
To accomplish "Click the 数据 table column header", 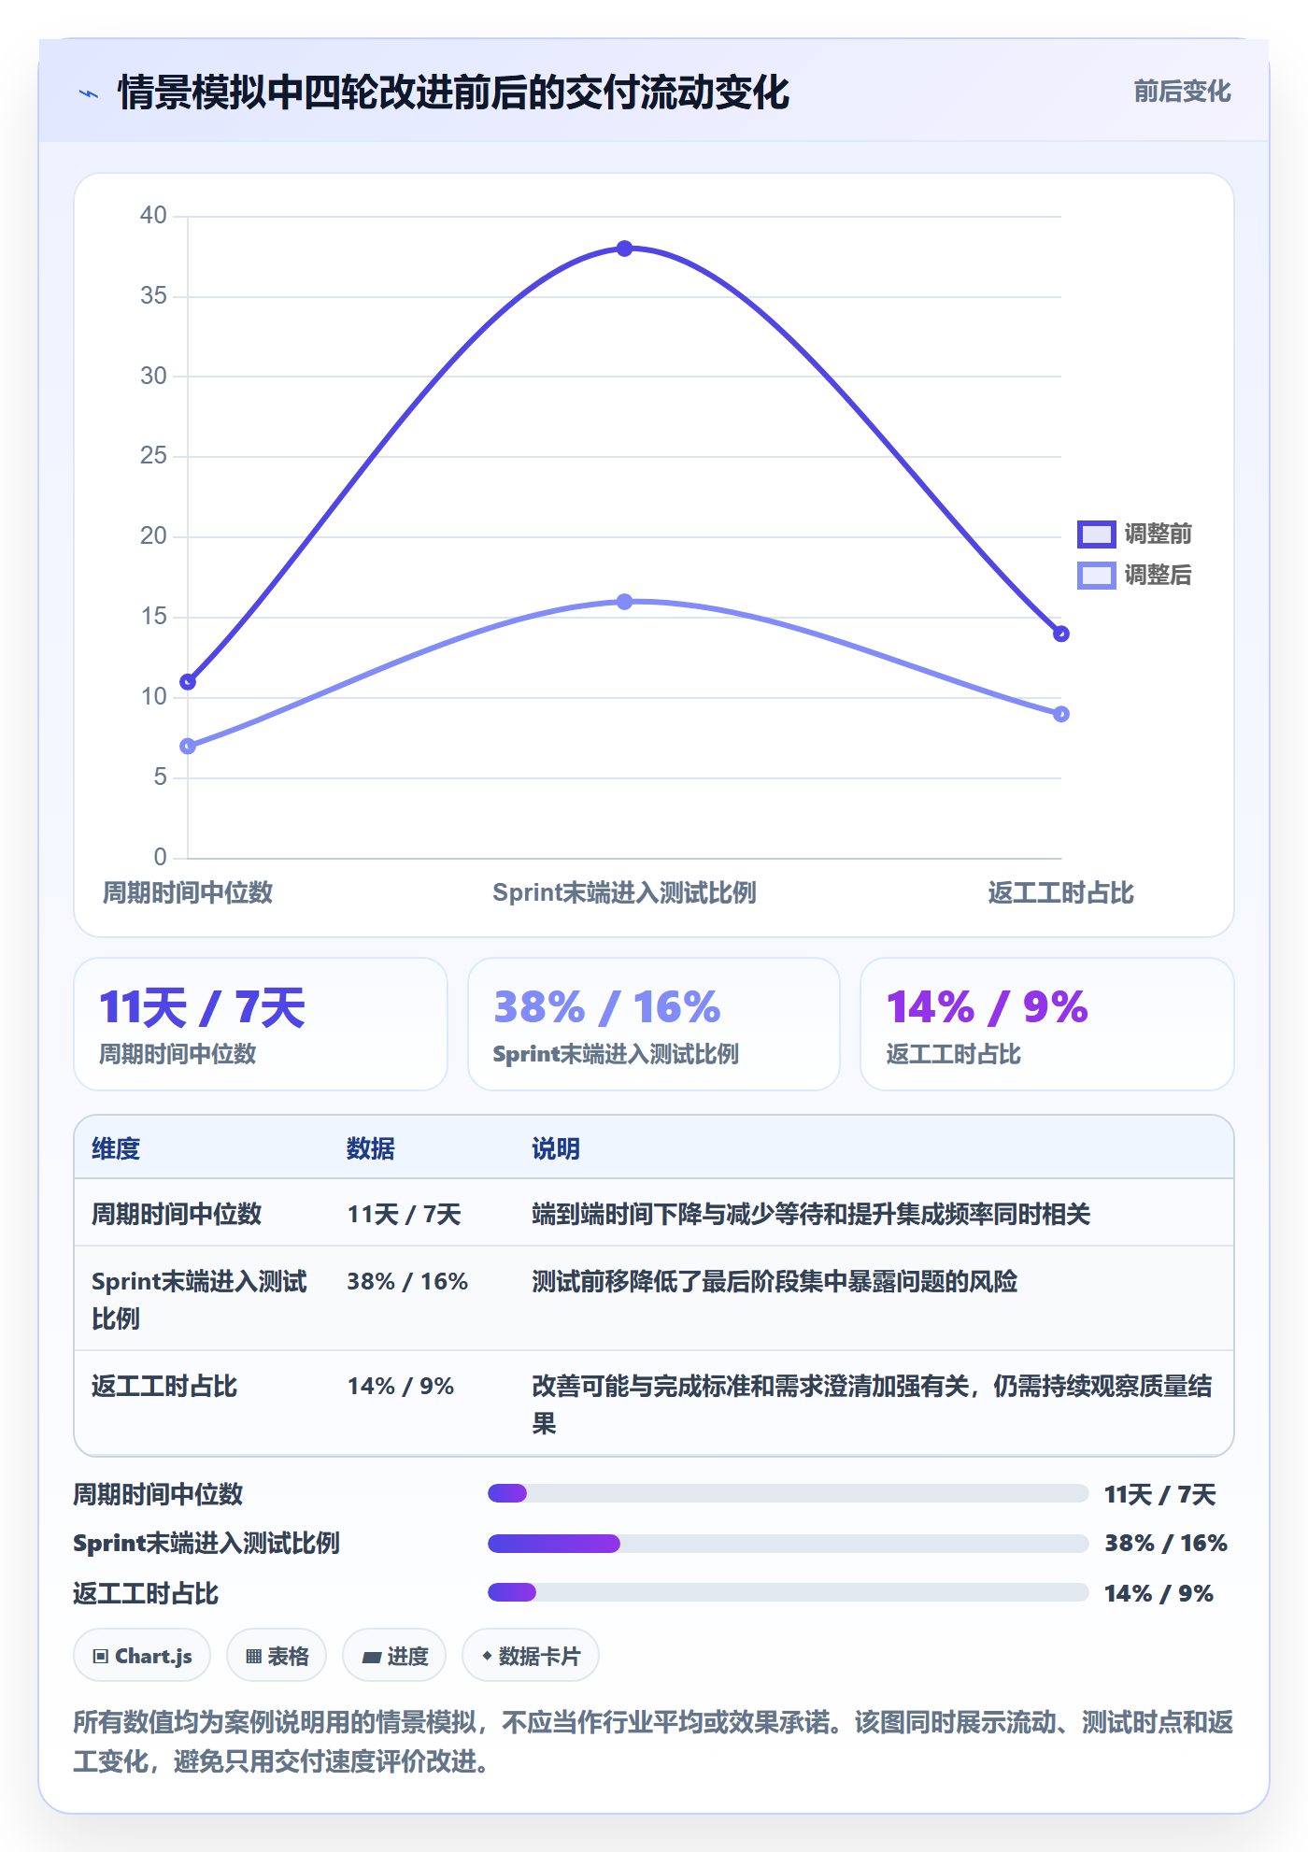I will (x=371, y=1148).
